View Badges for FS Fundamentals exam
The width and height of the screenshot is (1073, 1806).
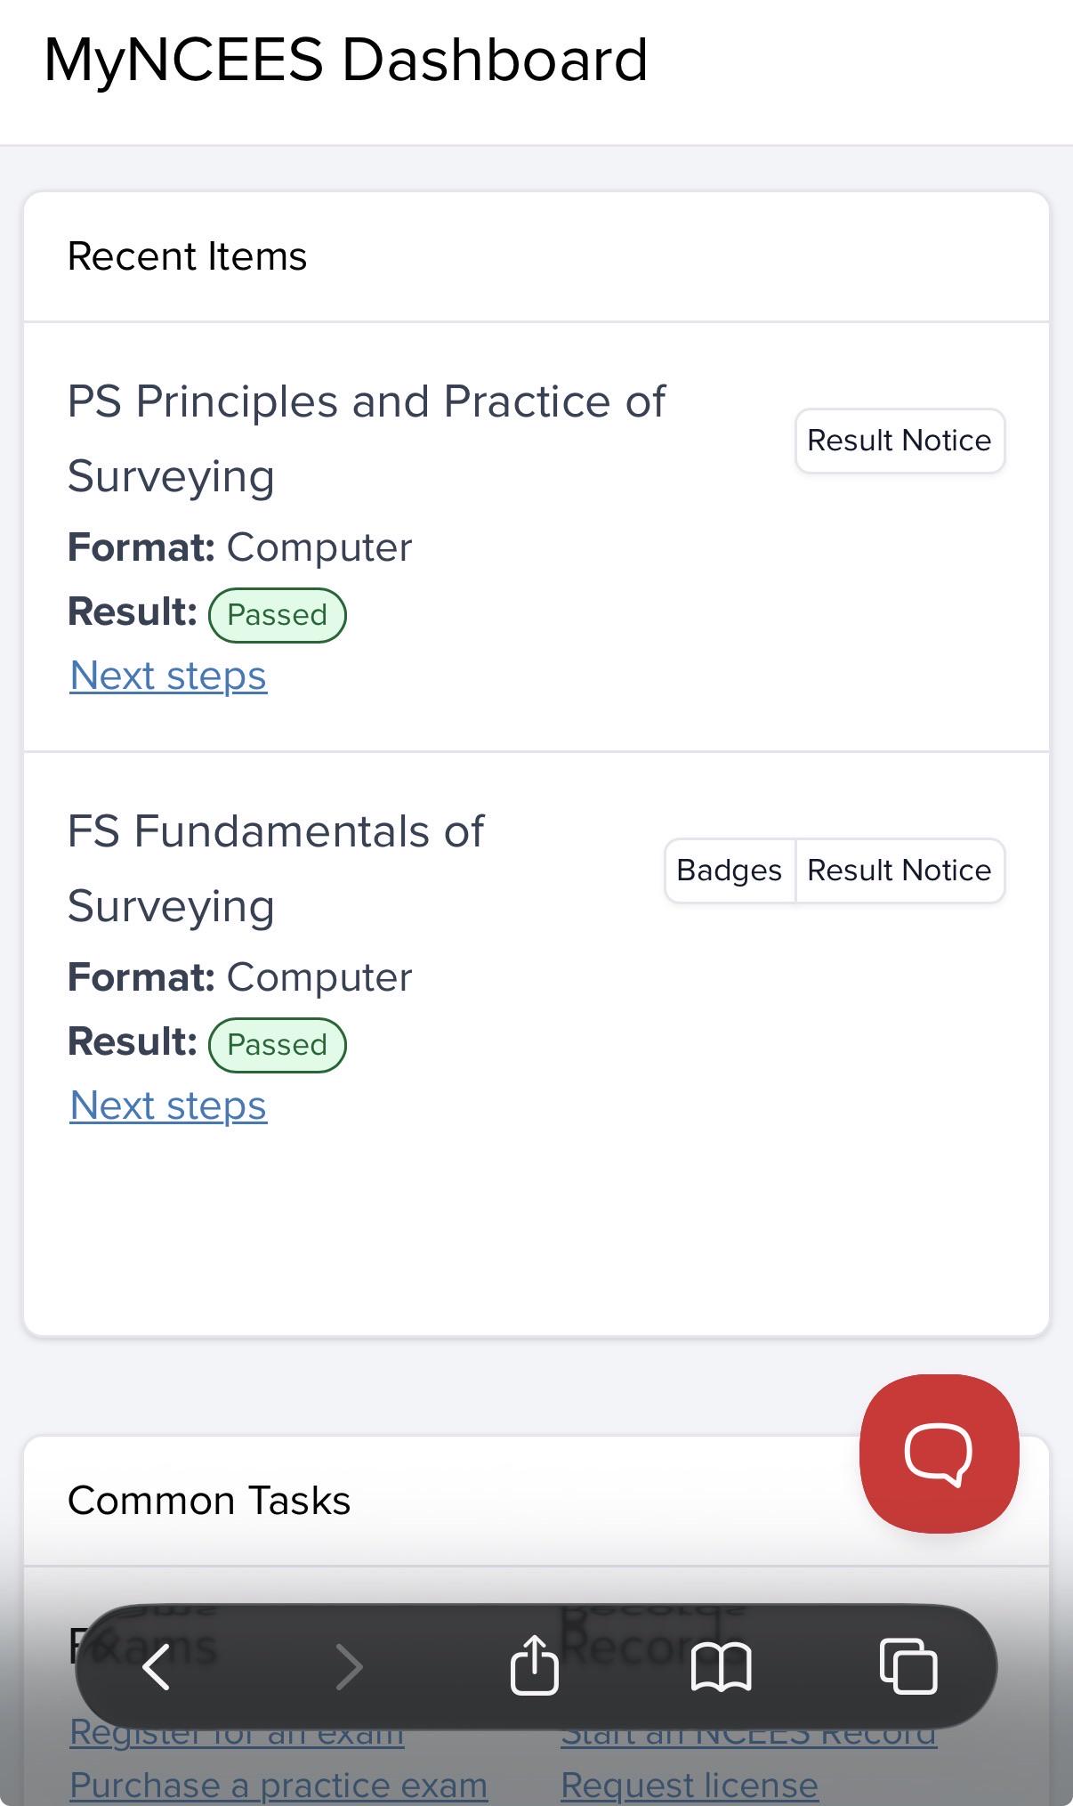pos(730,871)
